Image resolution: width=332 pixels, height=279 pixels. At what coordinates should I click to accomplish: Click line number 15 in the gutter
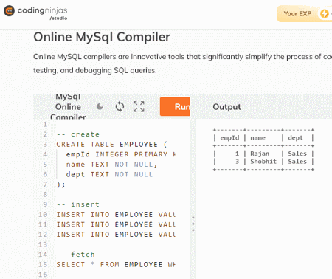[43, 265]
